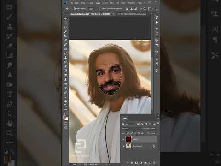The width and height of the screenshot is (221, 166).
Task: Hide Layer 1 with its eye icon
Action: point(123,139)
